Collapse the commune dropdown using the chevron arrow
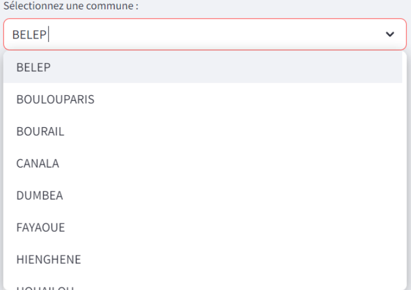Image resolution: width=411 pixels, height=290 pixels. click(390, 34)
